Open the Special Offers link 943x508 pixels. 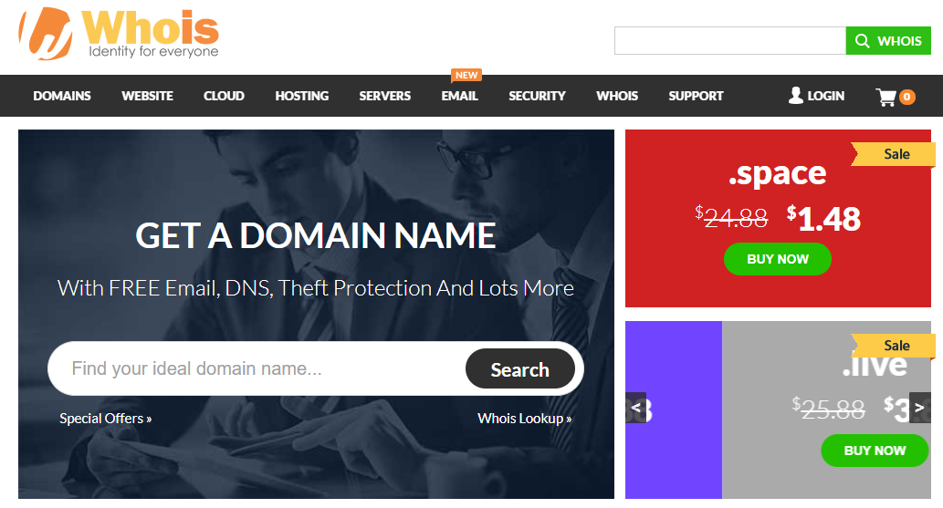tap(105, 419)
